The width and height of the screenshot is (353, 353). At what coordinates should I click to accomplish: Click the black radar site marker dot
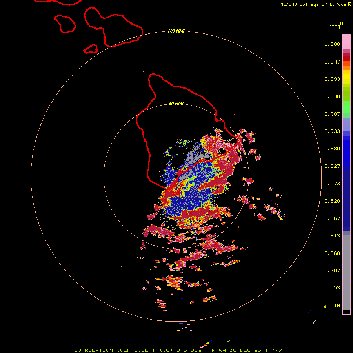176,176
